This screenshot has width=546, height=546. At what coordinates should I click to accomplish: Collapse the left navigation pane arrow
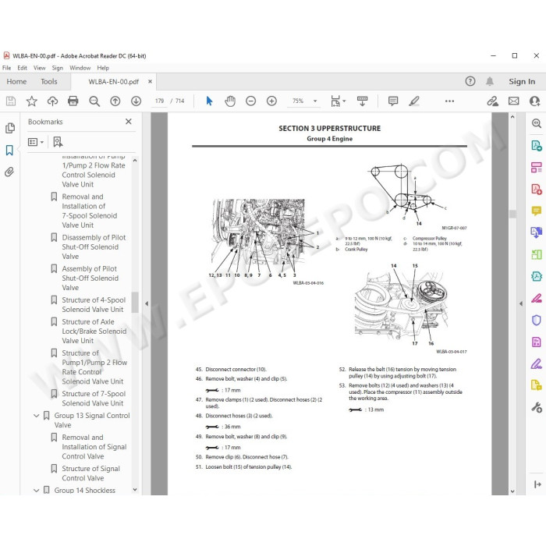point(147,303)
